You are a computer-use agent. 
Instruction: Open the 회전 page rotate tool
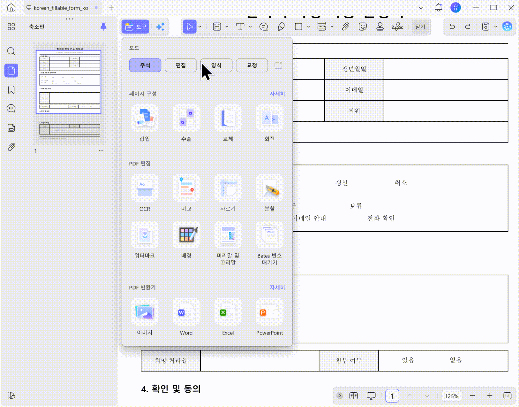270,123
